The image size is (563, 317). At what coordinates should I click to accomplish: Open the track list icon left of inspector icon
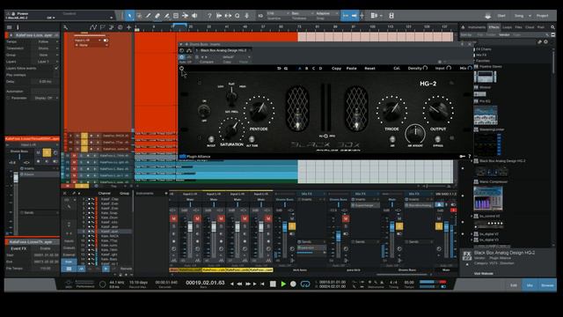(10, 27)
